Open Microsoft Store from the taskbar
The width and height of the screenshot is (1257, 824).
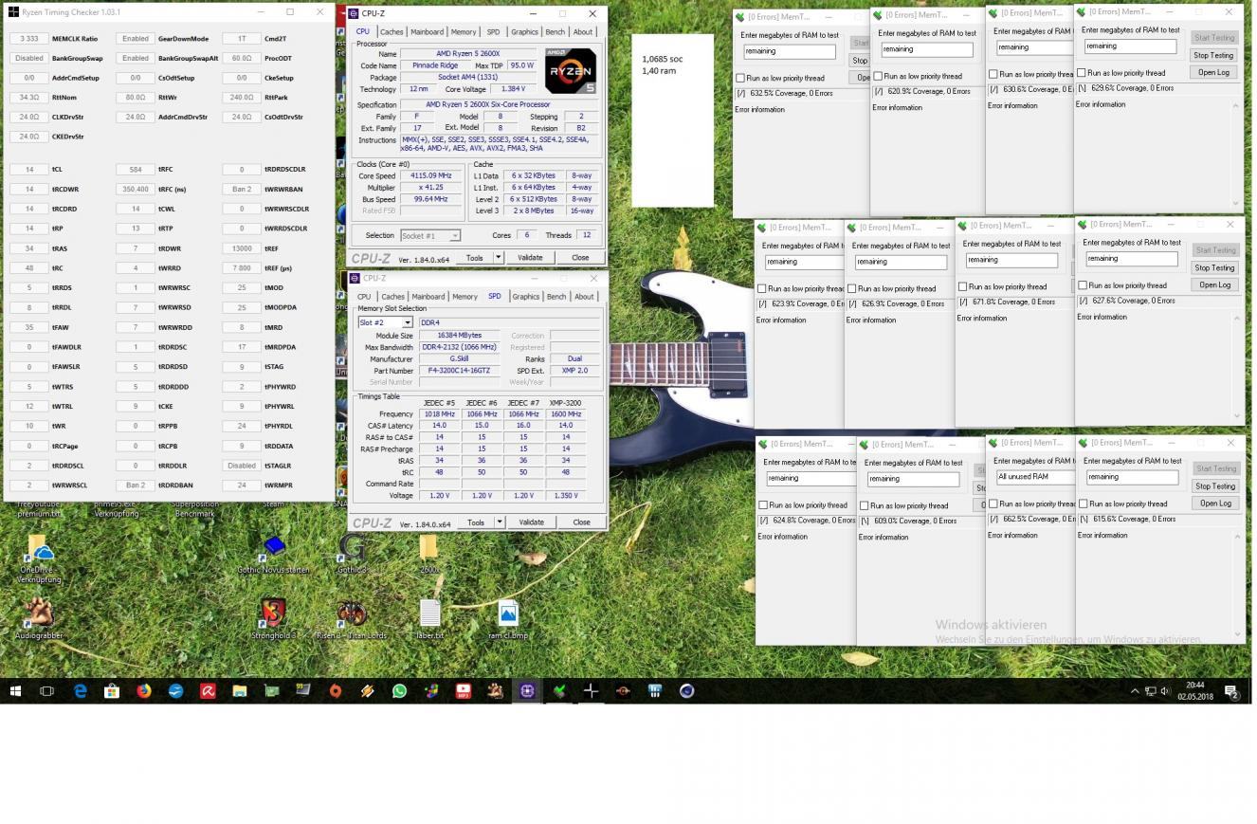coord(112,691)
